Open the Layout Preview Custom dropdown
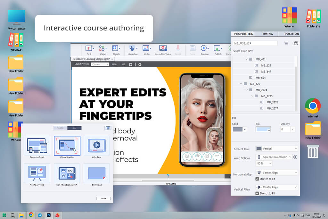 tap(100, 64)
